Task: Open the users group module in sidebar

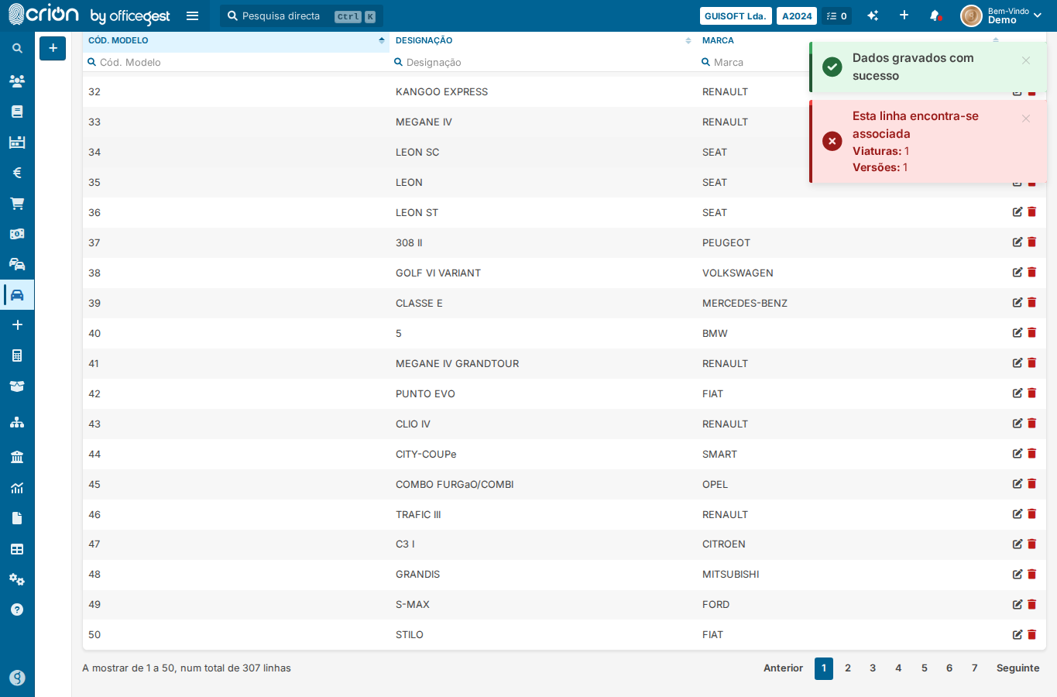Action: tap(17, 81)
